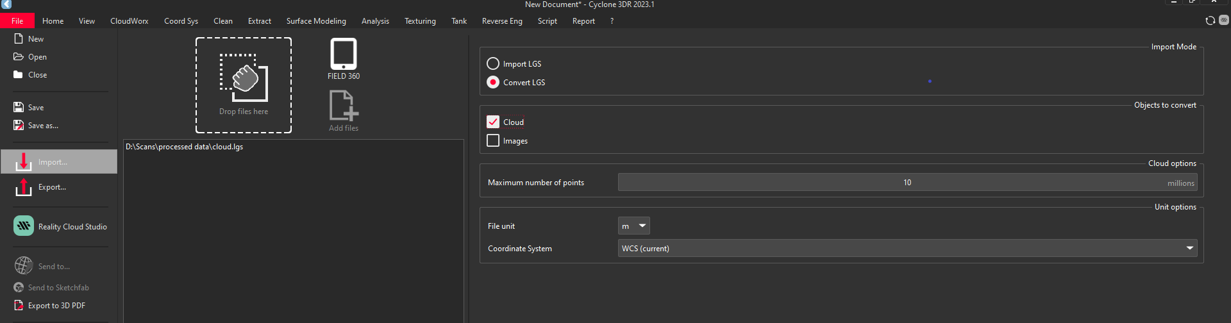The image size is (1231, 323).
Task: Click the question mark help menu
Action: [x=612, y=21]
